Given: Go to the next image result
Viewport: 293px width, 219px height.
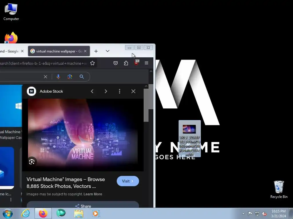Looking at the screenshot, I should click(x=106, y=91).
